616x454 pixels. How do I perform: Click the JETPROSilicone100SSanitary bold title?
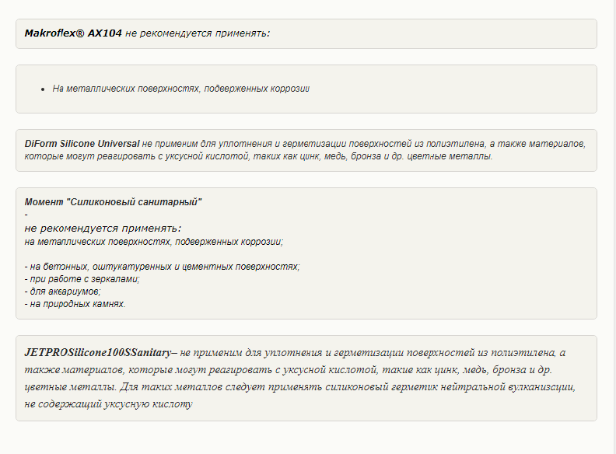(98, 353)
